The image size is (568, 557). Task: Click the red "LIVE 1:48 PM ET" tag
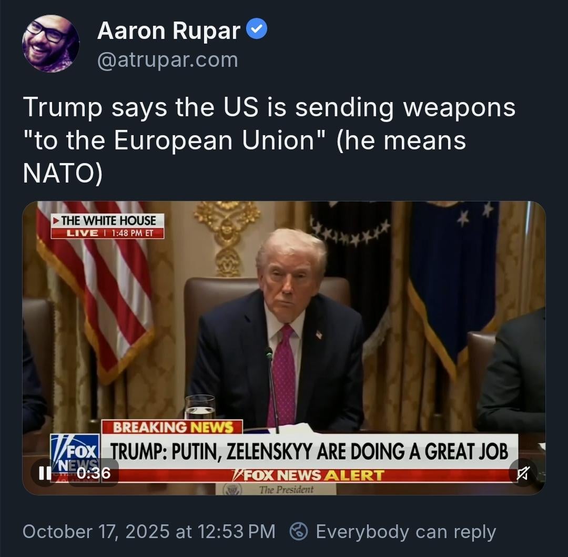click(108, 233)
